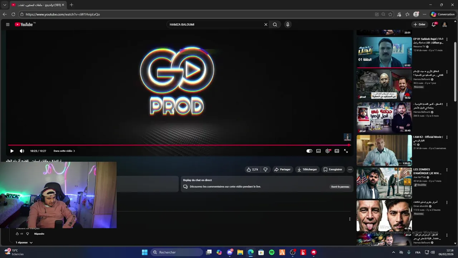Open the 'EP 01 Sahbek Rajel' thumbnail
458x258 pixels.
click(384, 52)
